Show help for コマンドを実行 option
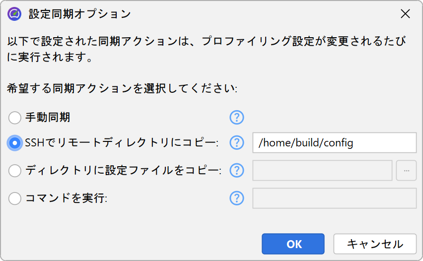This screenshot has width=423, height=261. pyautogui.click(x=237, y=198)
